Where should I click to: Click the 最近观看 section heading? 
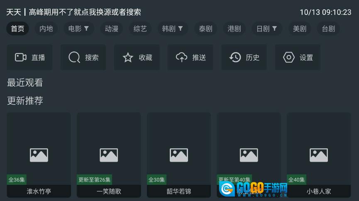25,82
